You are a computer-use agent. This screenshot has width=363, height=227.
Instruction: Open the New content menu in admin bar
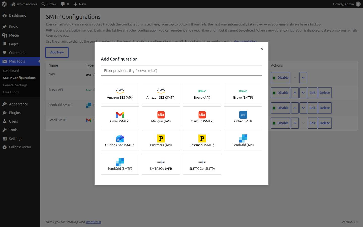pos(80,4)
